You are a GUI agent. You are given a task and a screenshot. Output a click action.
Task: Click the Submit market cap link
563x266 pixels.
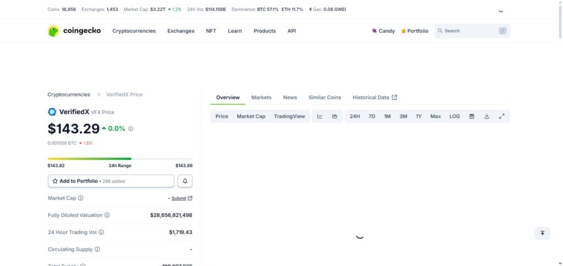click(179, 199)
